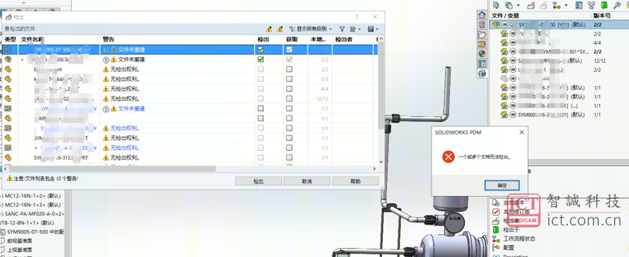Image resolution: width=629 pixels, height=257 pixels.
Task: Click 确定 in SOLIDWORKS PDM error dialog
Action: [502, 186]
